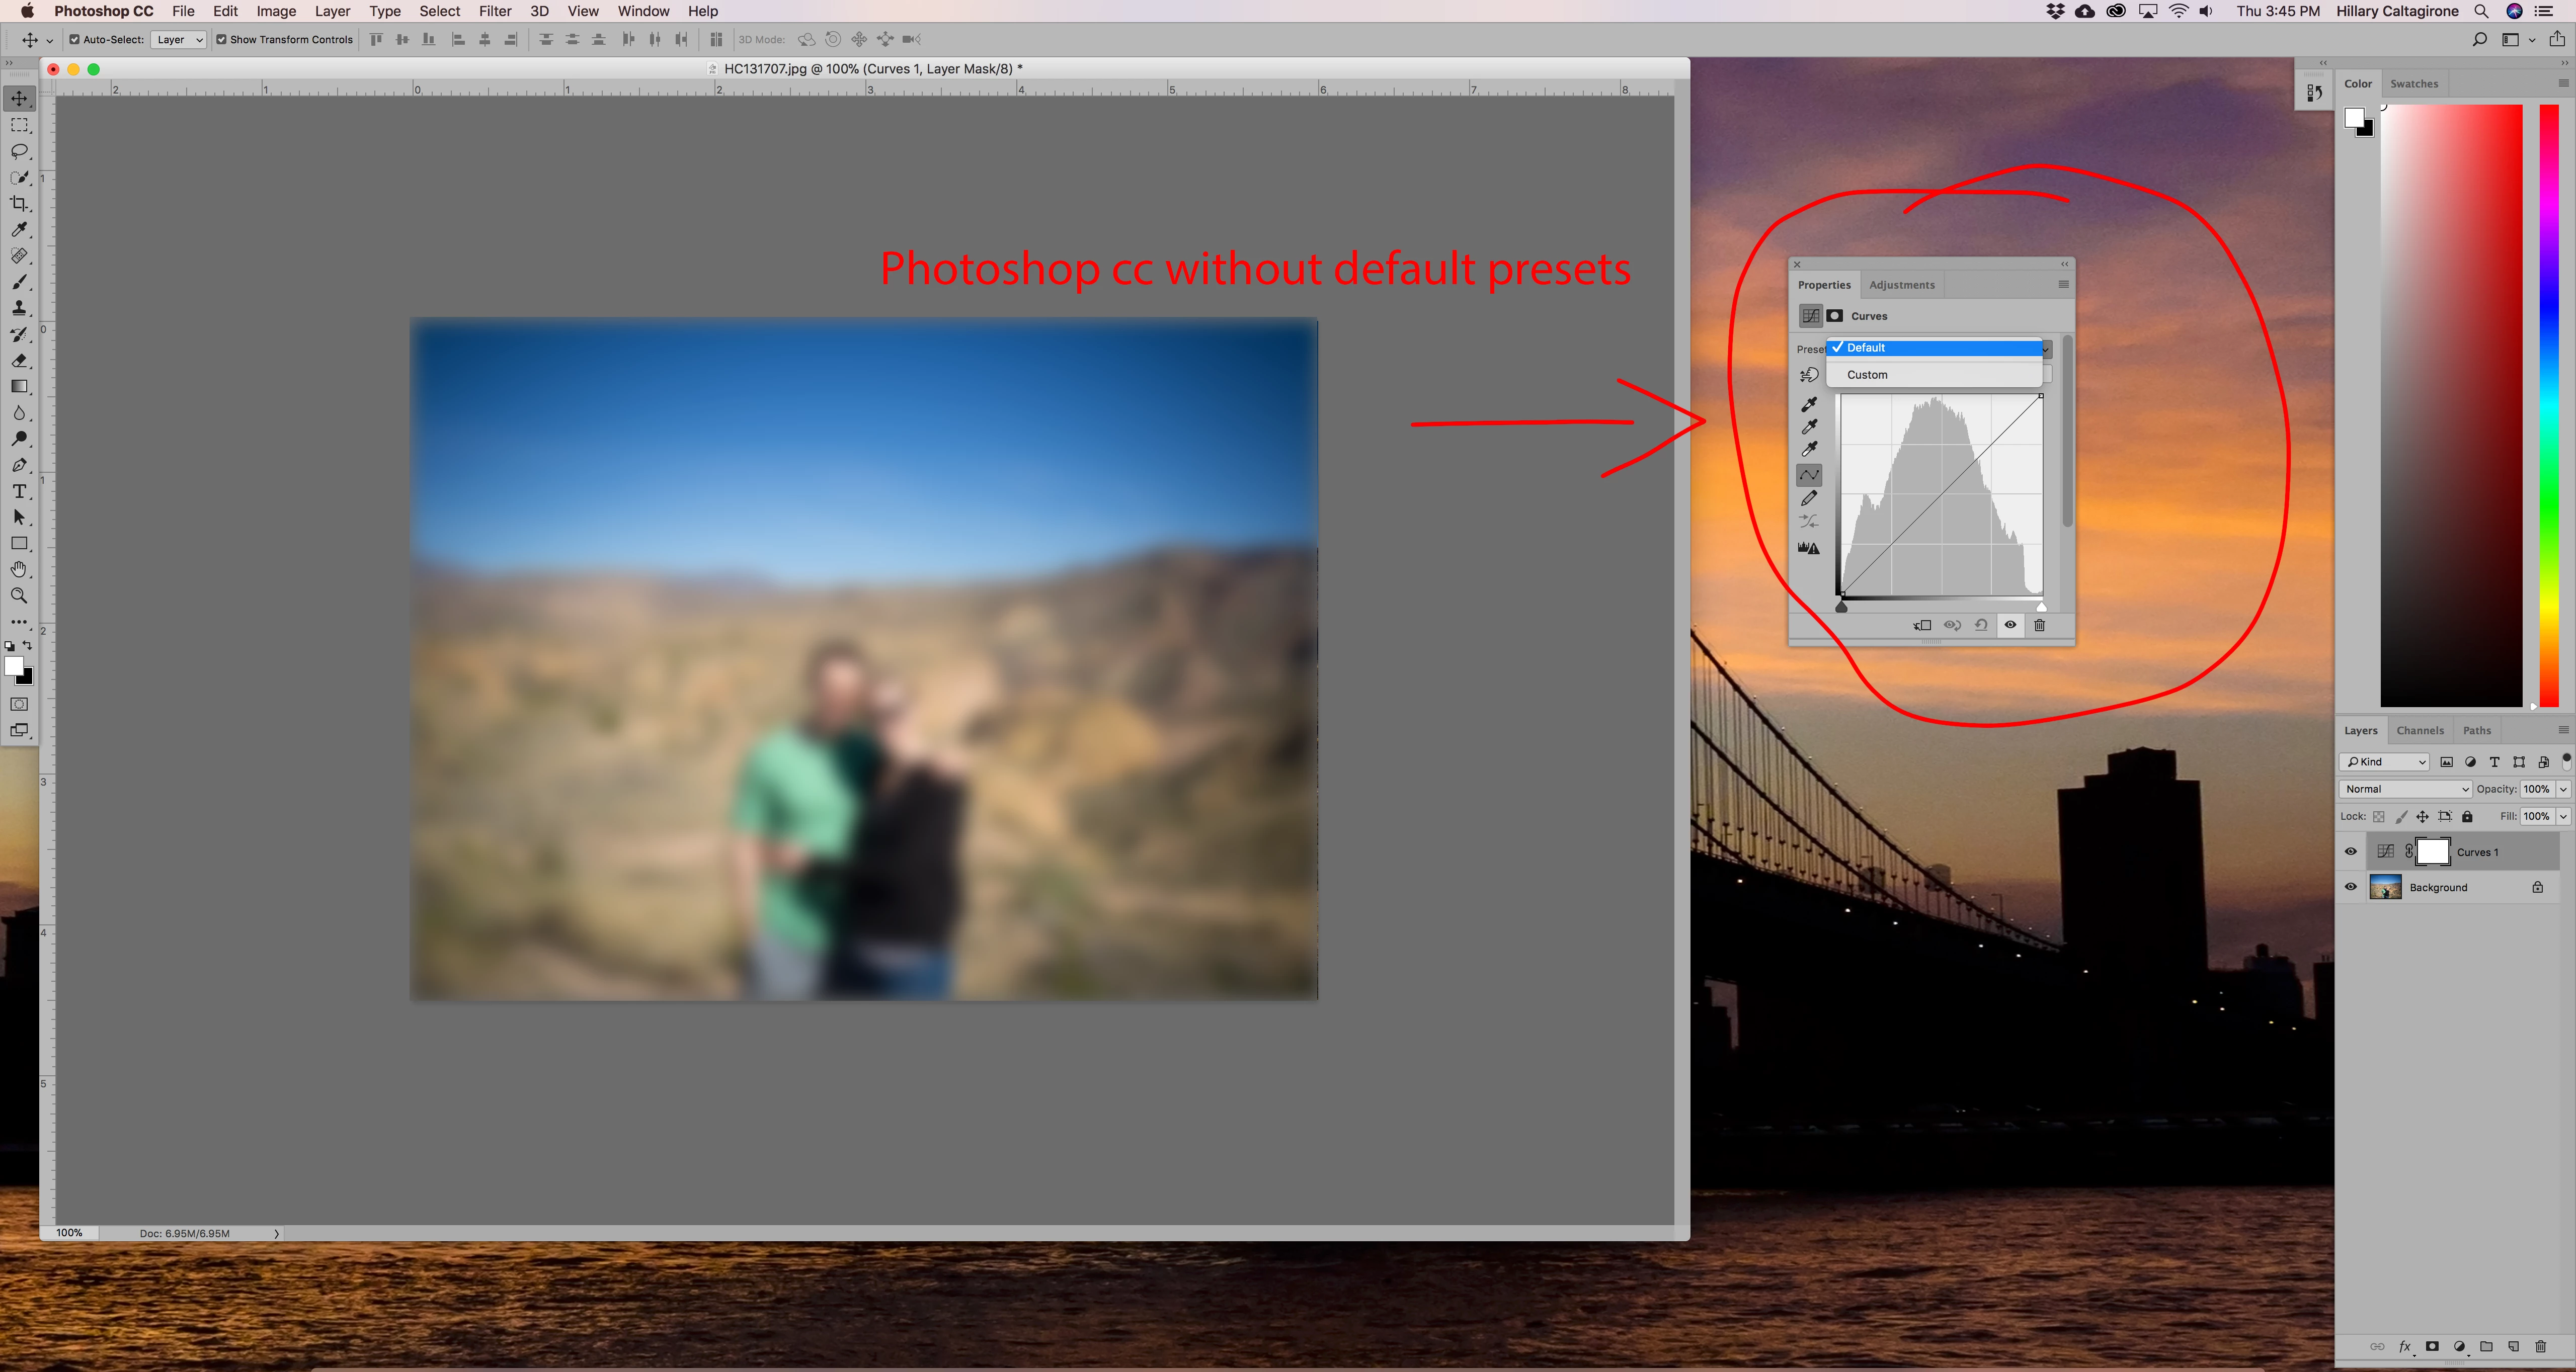Toggle the Auto-Select checkbox
This screenshot has width=2576, height=1372.
coord(74,40)
